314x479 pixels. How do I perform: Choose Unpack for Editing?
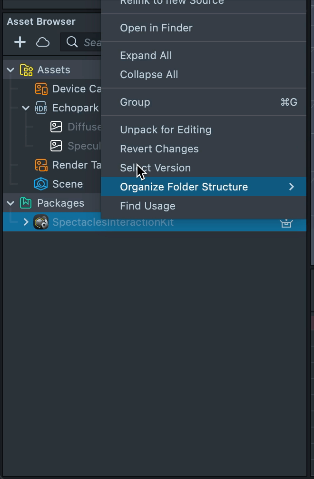coord(166,130)
